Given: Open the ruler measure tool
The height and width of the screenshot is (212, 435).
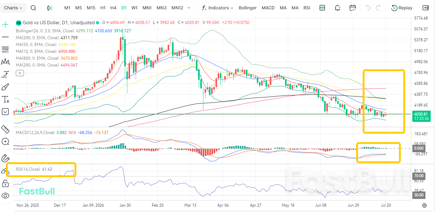Looking at the screenshot, I should pos(5,128).
